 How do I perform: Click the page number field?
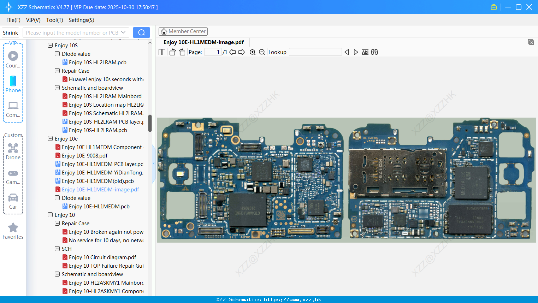coord(213,52)
